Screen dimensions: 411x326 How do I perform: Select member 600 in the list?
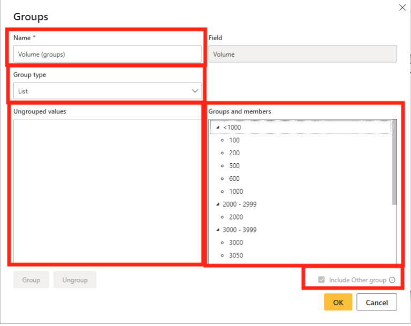(234, 179)
